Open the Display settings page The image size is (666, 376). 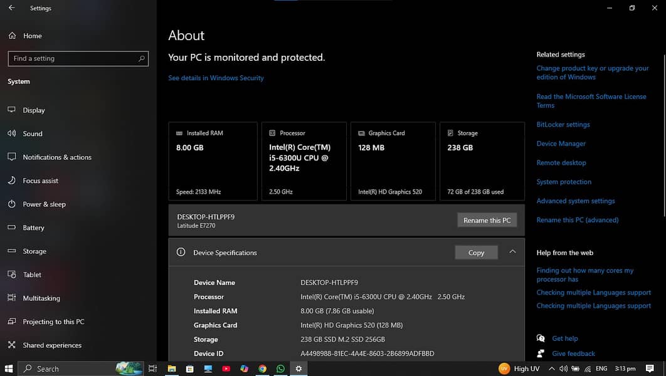pyautogui.click(x=34, y=110)
